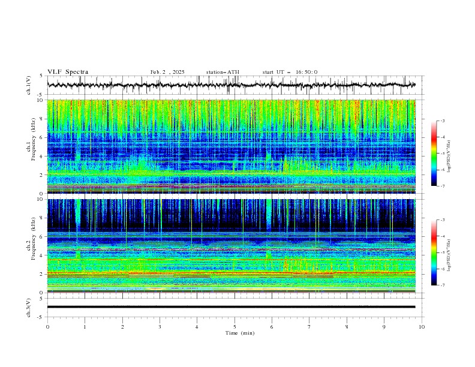Click the "VLF Spectra" plot title
Image resolution: width=475 pixels, height=367 pixels.
(68, 72)
